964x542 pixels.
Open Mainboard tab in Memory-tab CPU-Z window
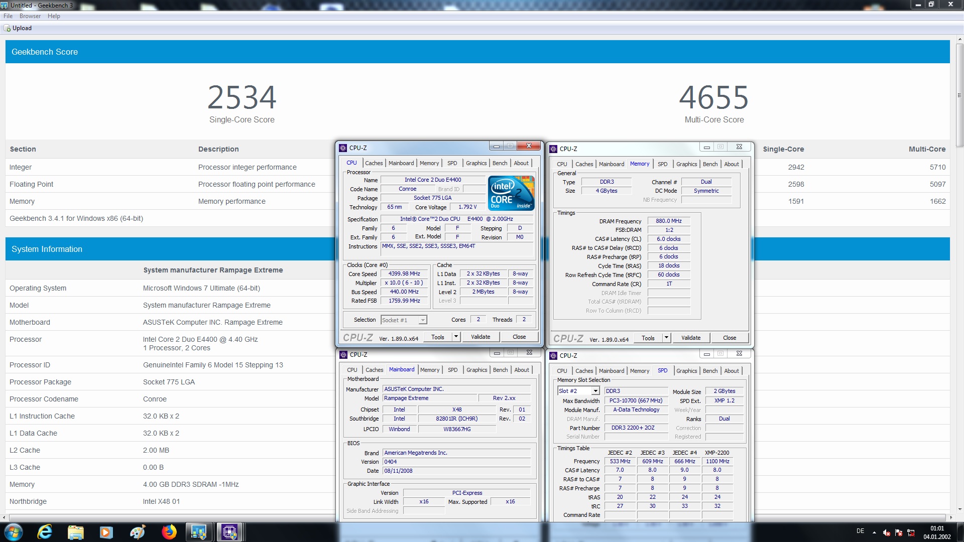pos(612,164)
